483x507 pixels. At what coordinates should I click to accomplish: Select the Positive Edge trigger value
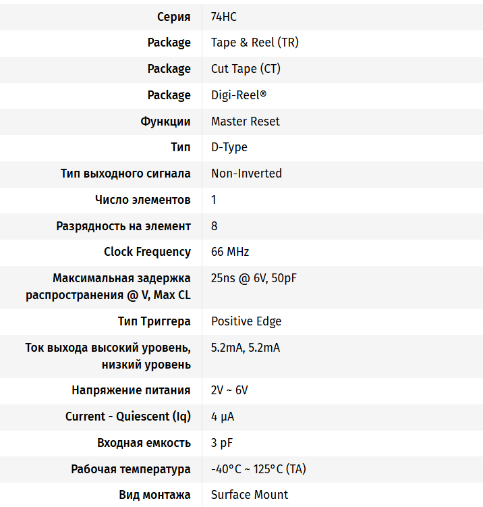246,321
